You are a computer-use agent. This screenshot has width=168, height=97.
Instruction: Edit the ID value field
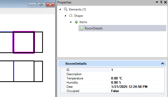pos(137,70)
